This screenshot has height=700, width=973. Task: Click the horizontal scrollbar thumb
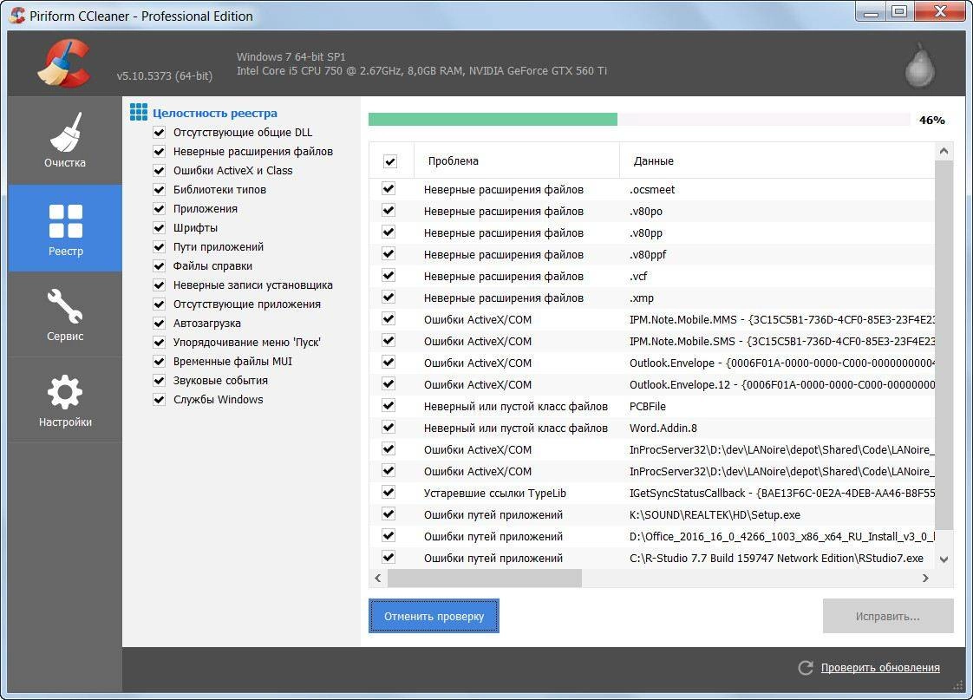[x=485, y=579]
